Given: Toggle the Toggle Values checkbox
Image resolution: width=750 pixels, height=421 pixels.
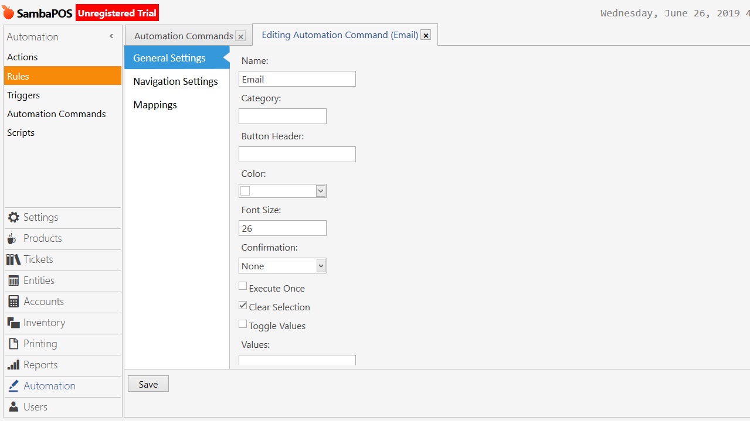Looking at the screenshot, I should [243, 324].
